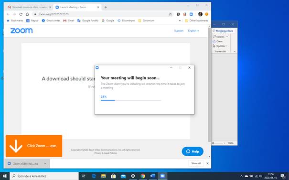Image resolution: width=289 pixels, height=180 pixels.
Task: Open the Előzmények bookmark
Action: tap(126, 20)
